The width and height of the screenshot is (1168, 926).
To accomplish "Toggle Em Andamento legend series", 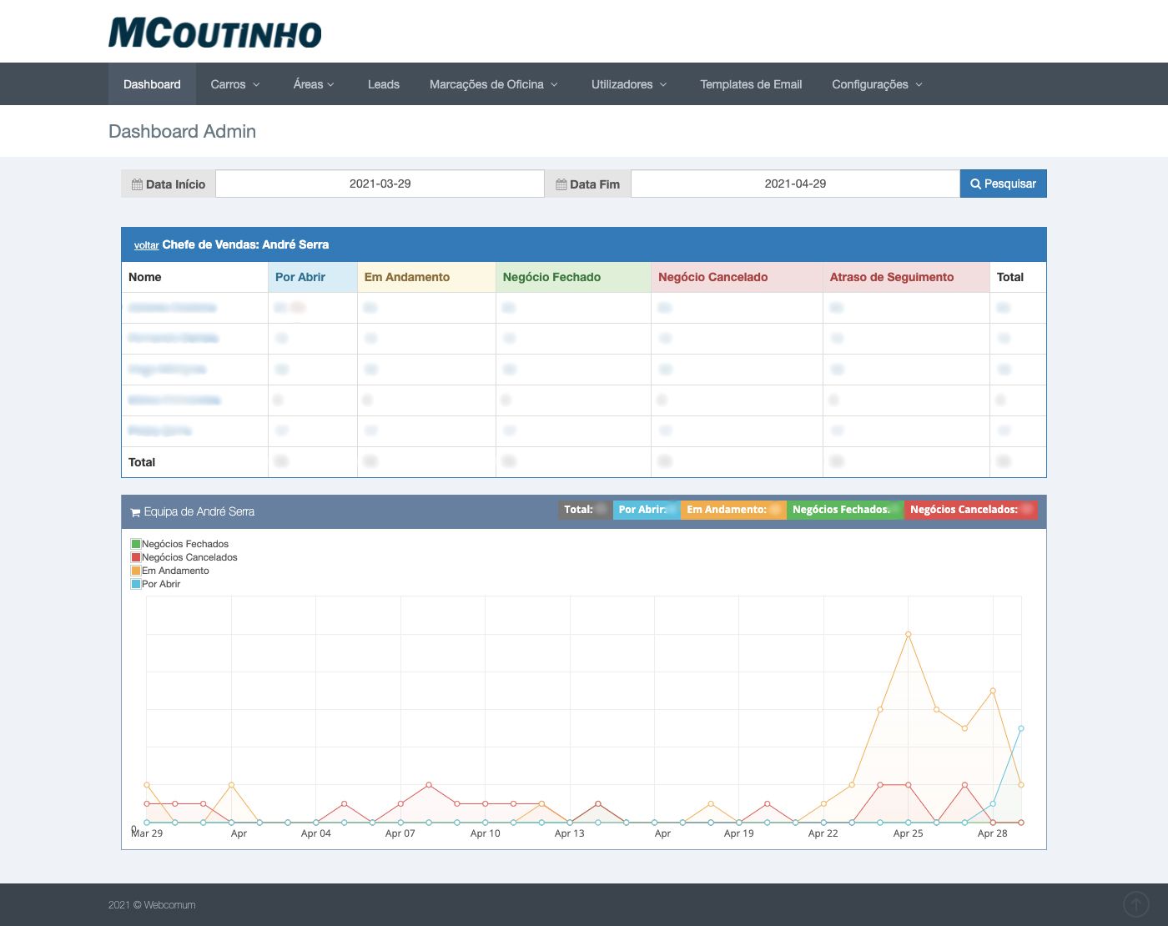I will click(x=174, y=571).
